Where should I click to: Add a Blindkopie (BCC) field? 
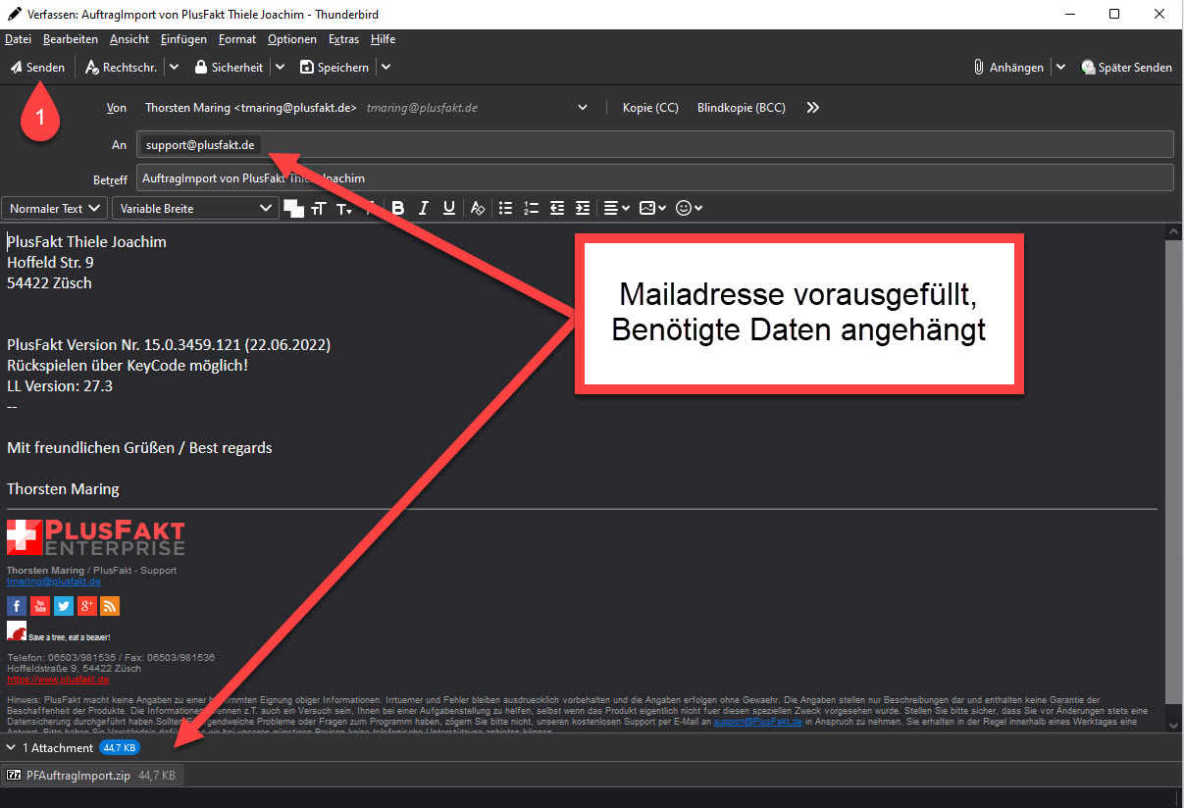[741, 108]
